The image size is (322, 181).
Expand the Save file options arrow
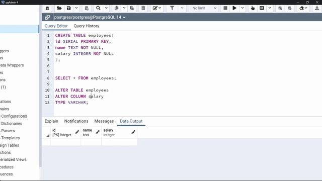click(x=76, y=8)
